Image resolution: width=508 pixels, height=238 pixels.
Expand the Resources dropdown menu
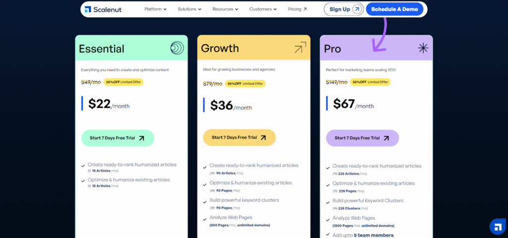[226, 9]
